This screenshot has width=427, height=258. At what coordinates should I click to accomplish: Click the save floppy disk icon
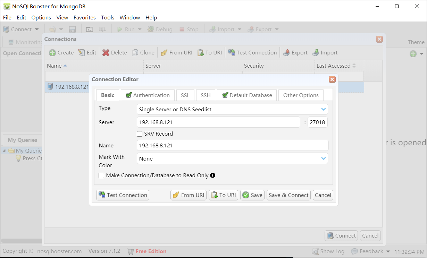(x=72, y=29)
